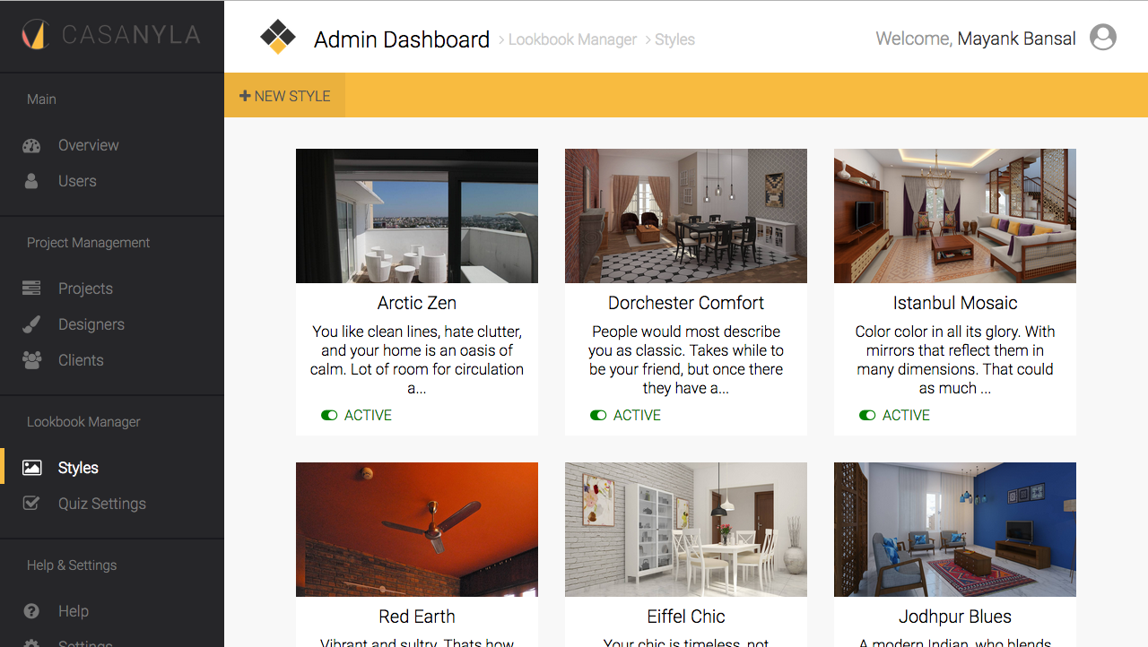
Task: Click the Help question mark icon
Action: point(31,611)
